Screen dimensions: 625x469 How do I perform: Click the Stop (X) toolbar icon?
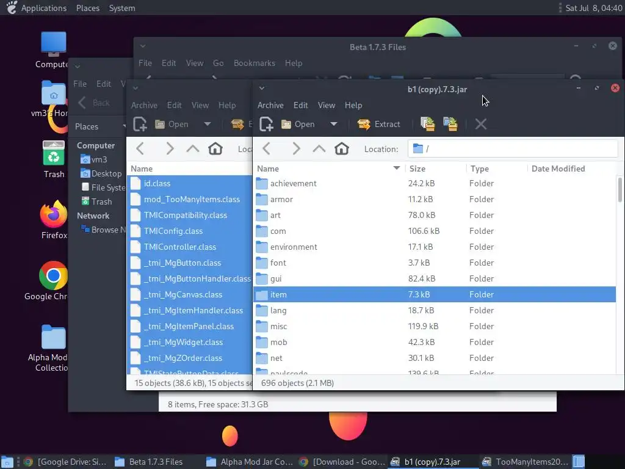click(481, 124)
